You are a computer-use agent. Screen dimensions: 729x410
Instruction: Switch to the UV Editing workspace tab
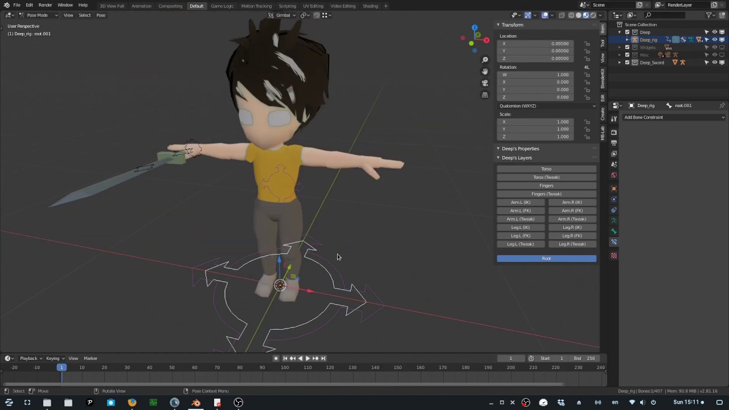click(x=313, y=6)
